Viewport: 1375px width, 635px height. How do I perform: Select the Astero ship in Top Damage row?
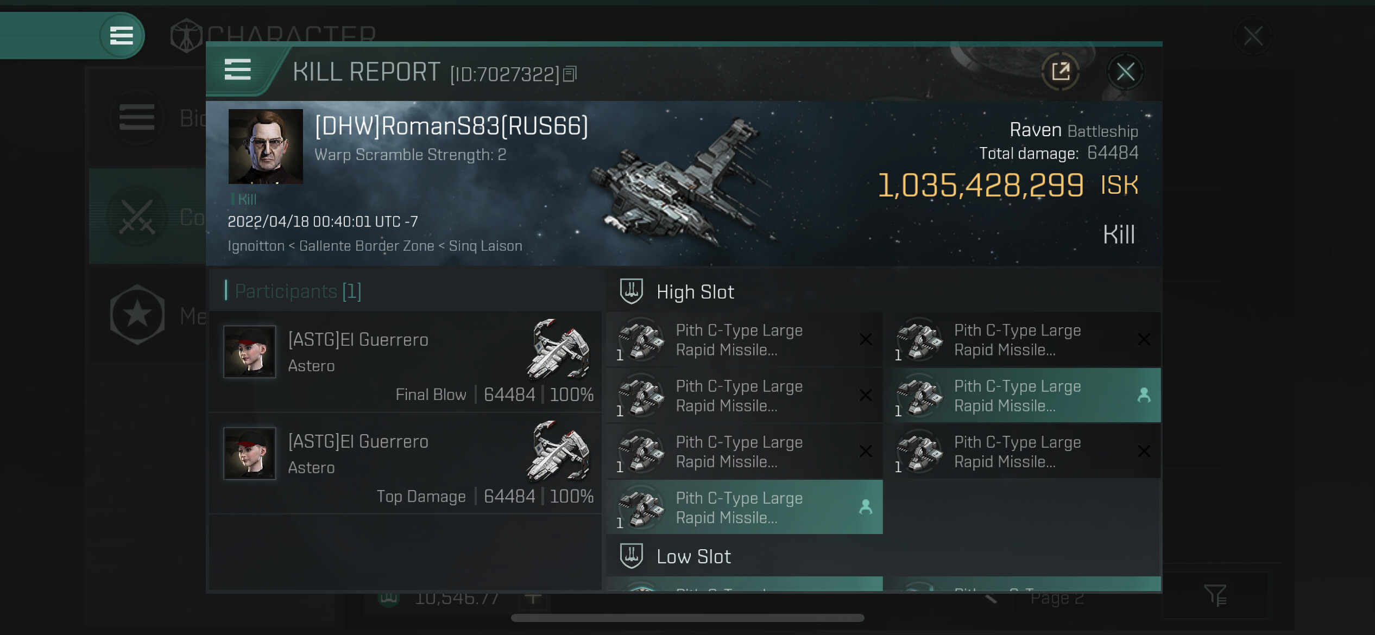(x=558, y=452)
